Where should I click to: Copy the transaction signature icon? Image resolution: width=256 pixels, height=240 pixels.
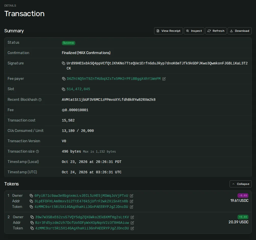64,63
